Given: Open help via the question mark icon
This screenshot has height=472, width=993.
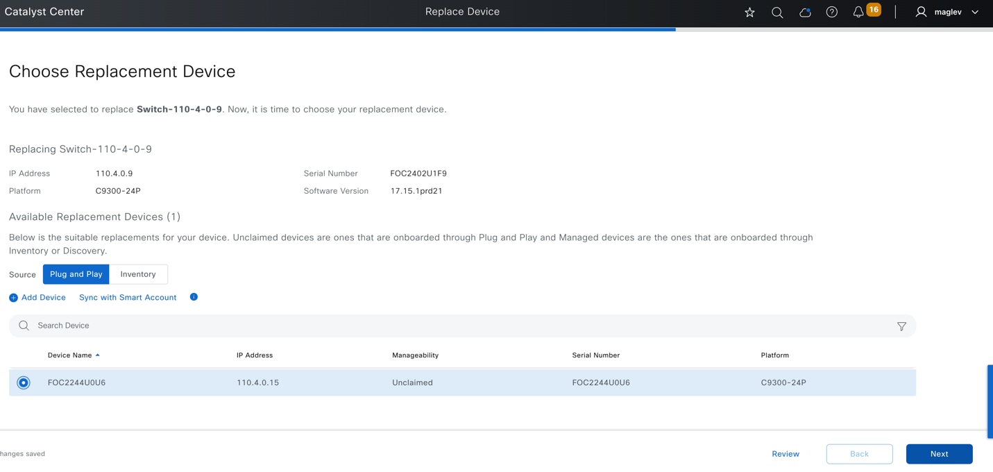Looking at the screenshot, I should point(831,12).
